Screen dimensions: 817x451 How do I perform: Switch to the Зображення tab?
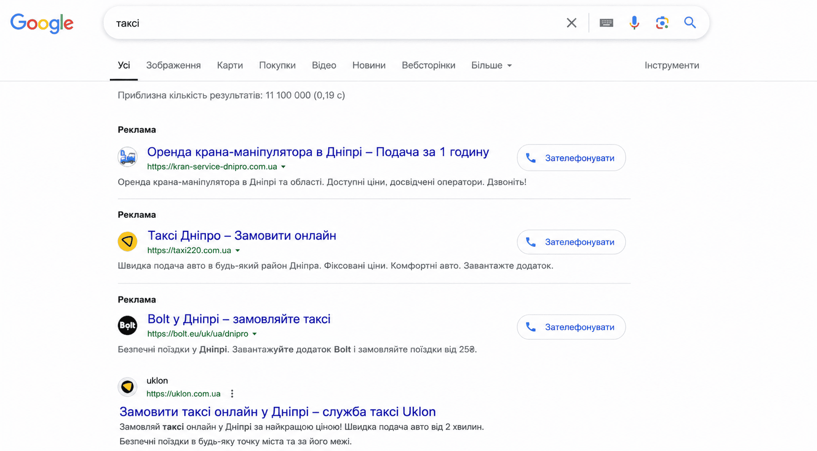pyautogui.click(x=173, y=65)
